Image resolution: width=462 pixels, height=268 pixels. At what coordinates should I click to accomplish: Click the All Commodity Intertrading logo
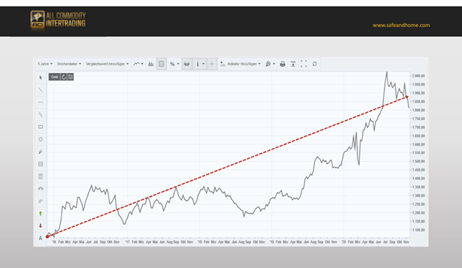pos(58,20)
